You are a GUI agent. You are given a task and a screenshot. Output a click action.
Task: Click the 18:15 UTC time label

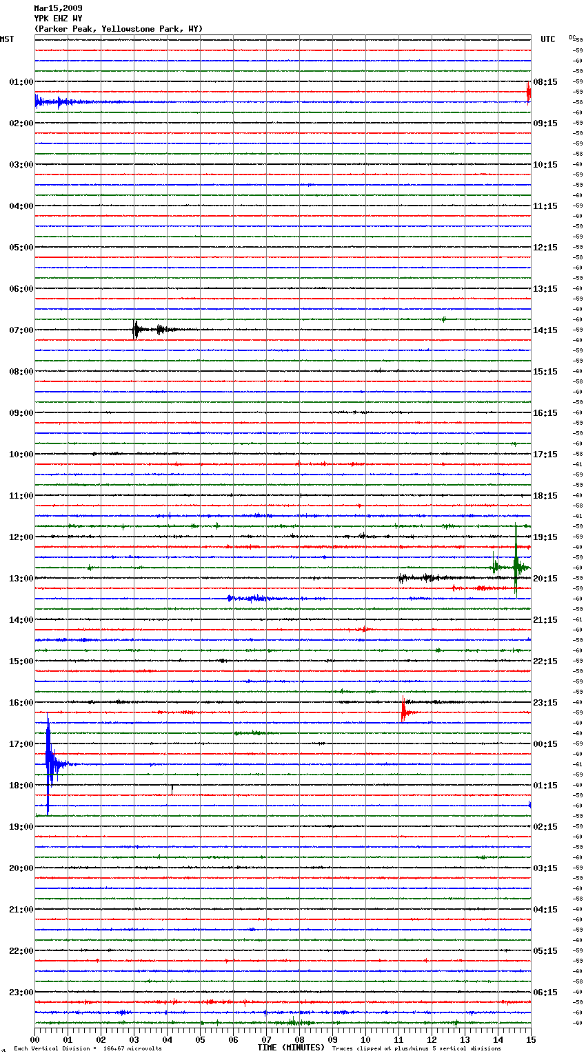pos(545,496)
